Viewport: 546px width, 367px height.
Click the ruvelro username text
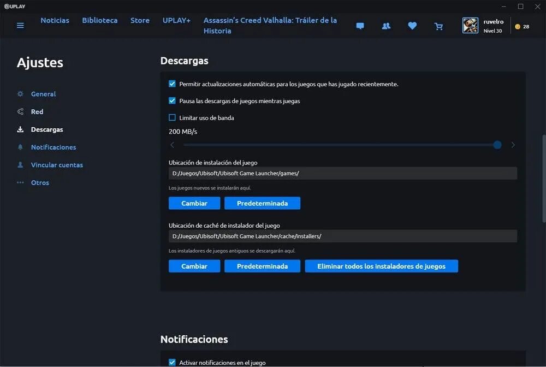[x=493, y=22]
